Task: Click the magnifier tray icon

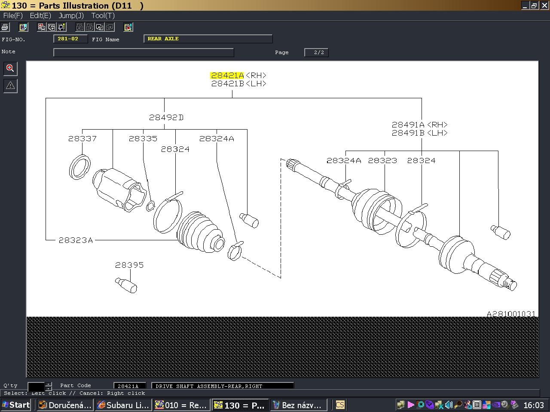Action: click(x=458, y=405)
